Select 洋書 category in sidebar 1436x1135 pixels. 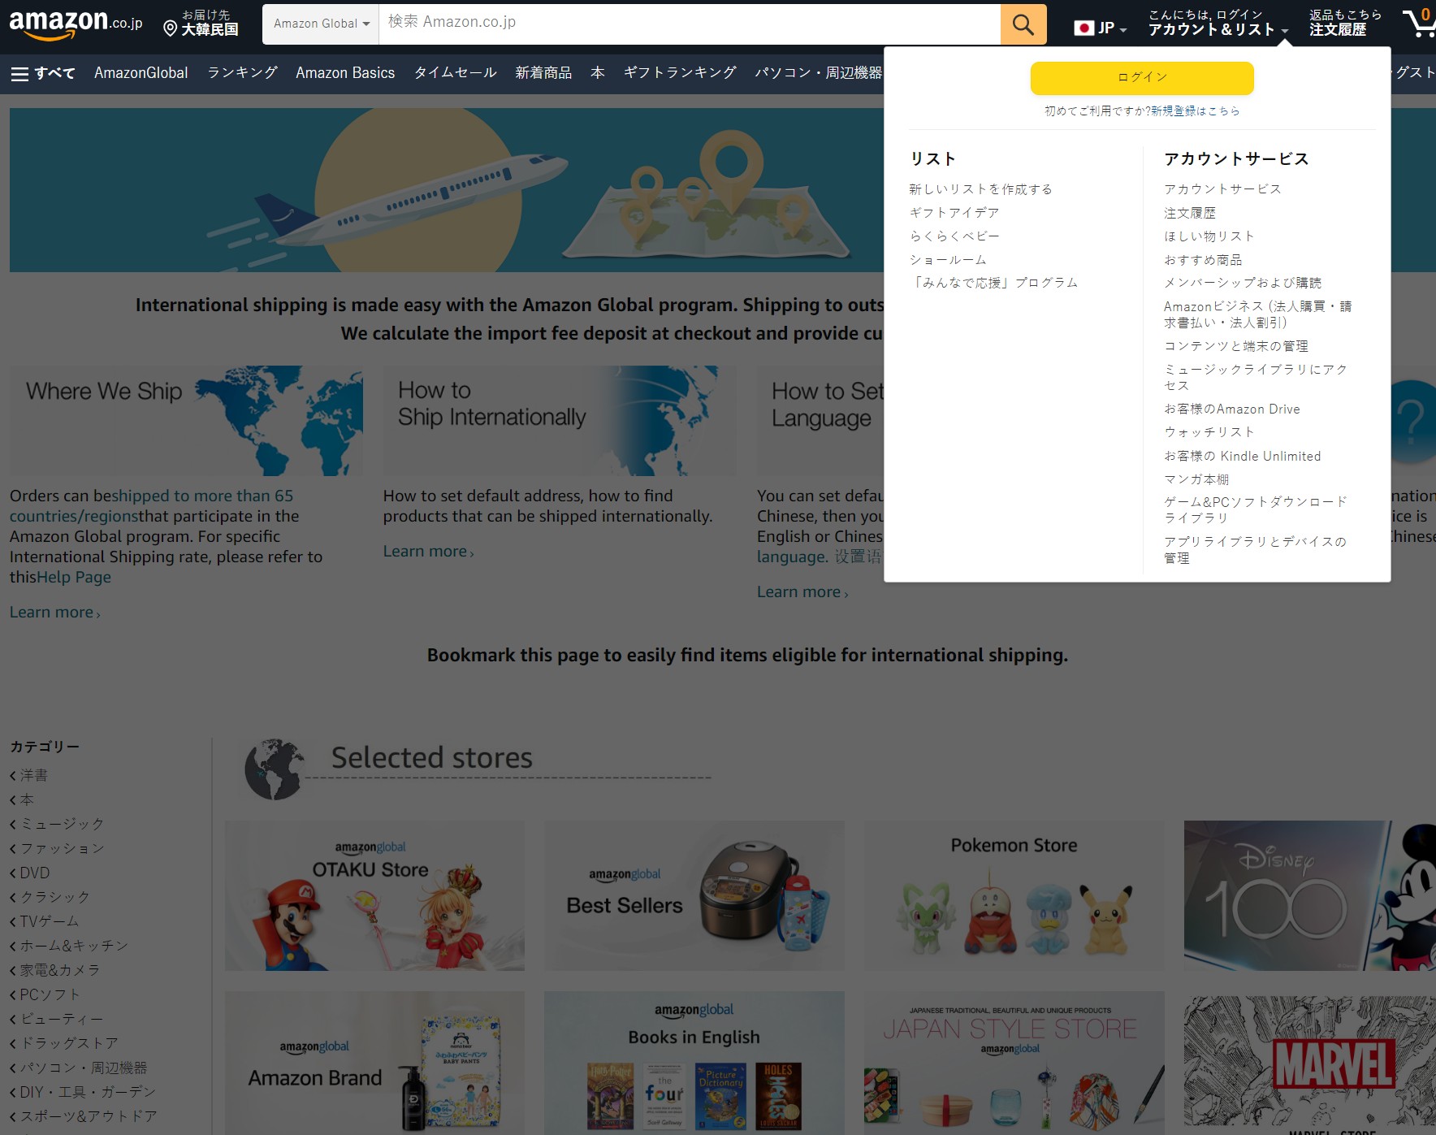(x=33, y=776)
